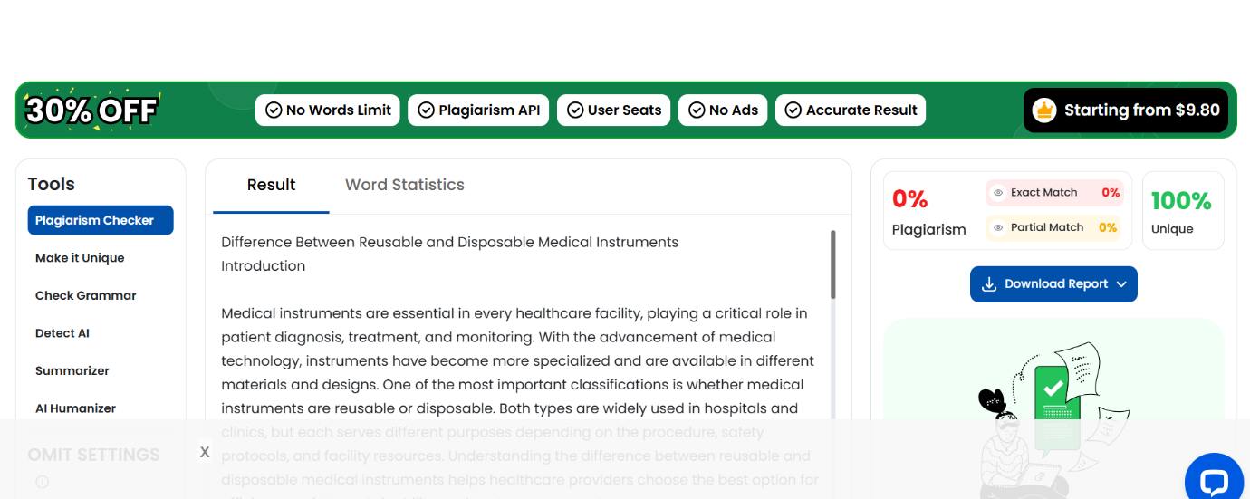Click the download icon in Download Report
Viewport: 1250px width, 499px height.
pos(989,284)
